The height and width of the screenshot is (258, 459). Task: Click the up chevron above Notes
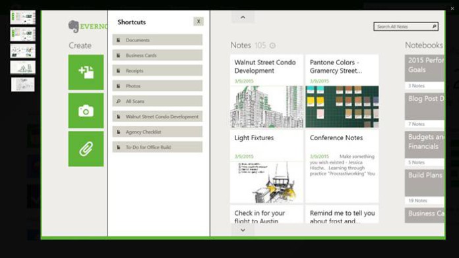(x=243, y=18)
